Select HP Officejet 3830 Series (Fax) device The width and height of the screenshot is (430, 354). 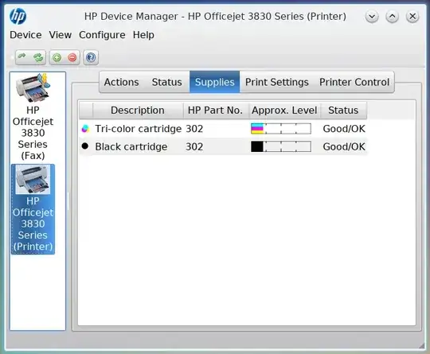point(33,117)
